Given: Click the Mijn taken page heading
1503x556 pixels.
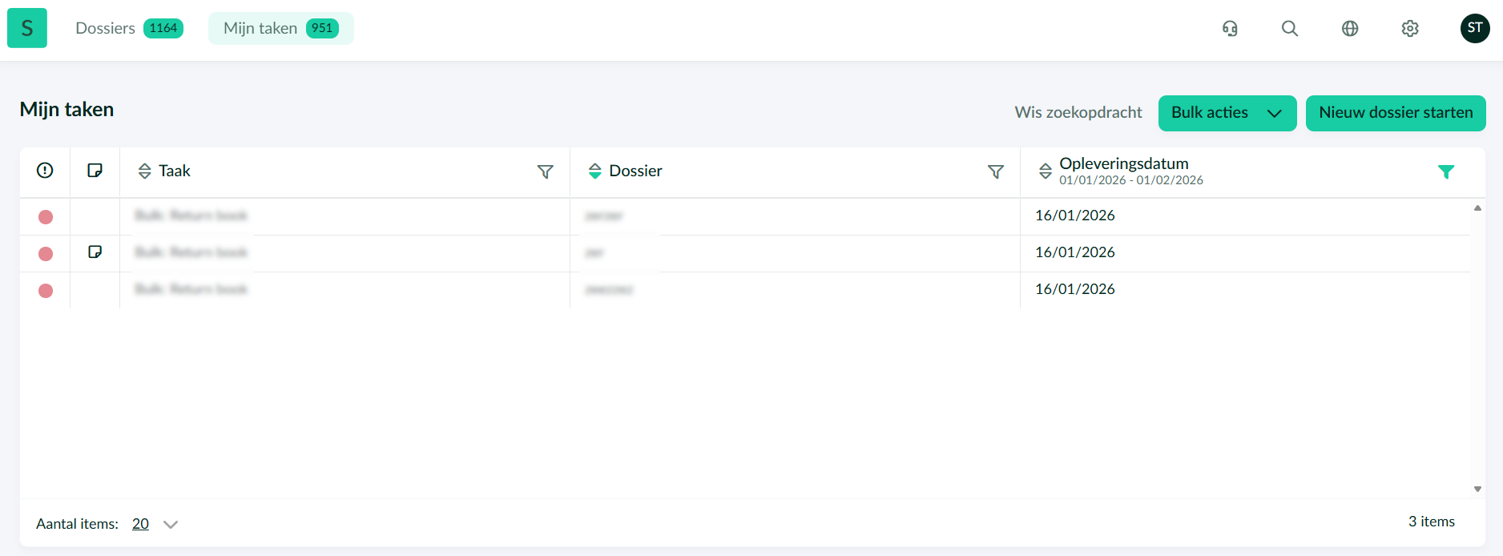Looking at the screenshot, I should tap(66, 110).
